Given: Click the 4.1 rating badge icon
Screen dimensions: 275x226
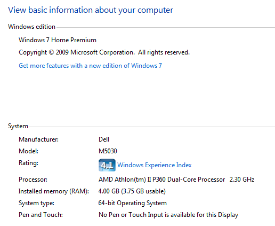Looking at the screenshot, I should (x=107, y=165).
